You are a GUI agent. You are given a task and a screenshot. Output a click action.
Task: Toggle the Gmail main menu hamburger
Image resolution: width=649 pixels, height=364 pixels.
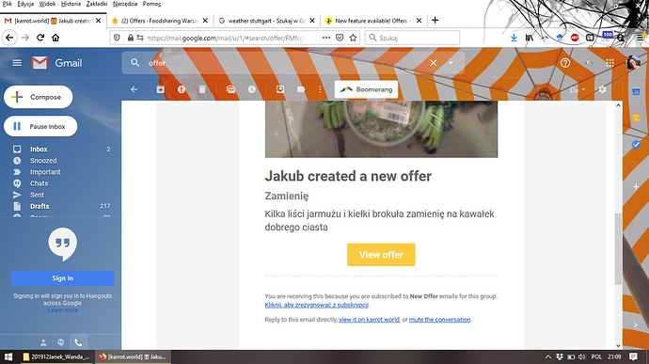click(x=17, y=63)
